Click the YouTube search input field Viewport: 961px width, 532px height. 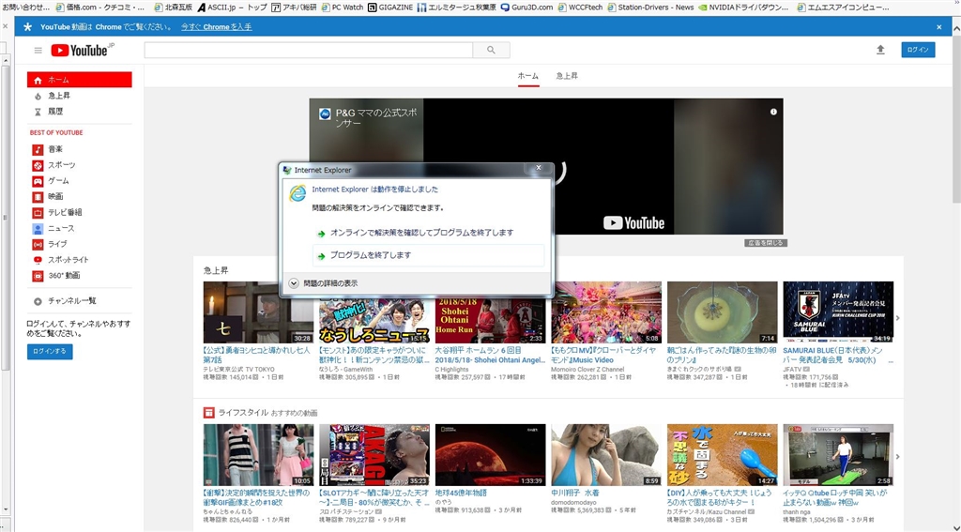[x=308, y=50]
